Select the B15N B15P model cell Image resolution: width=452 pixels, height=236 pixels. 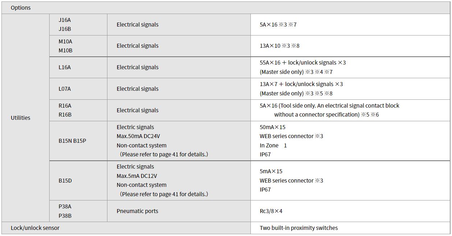pyautogui.click(x=78, y=141)
